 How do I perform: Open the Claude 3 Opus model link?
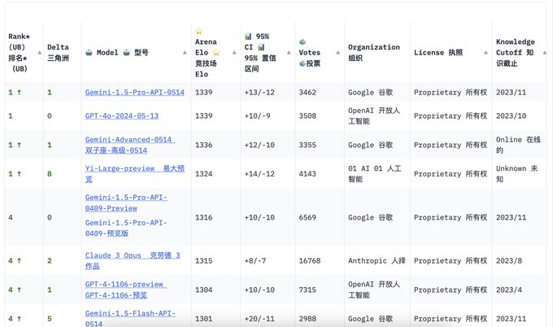[x=133, y=260]
